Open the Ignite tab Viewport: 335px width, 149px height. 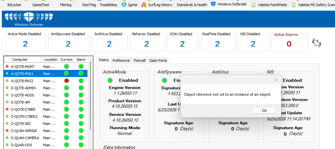(x=130, y=5)
